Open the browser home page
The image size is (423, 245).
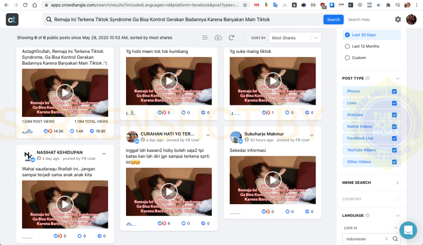pyautogui.click(x=35, y=5)
